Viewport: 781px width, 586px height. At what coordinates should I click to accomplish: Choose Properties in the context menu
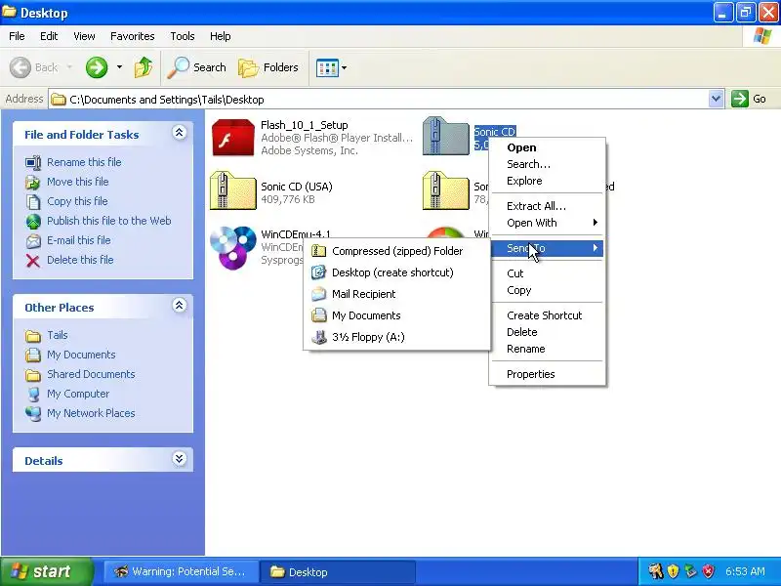547,374
